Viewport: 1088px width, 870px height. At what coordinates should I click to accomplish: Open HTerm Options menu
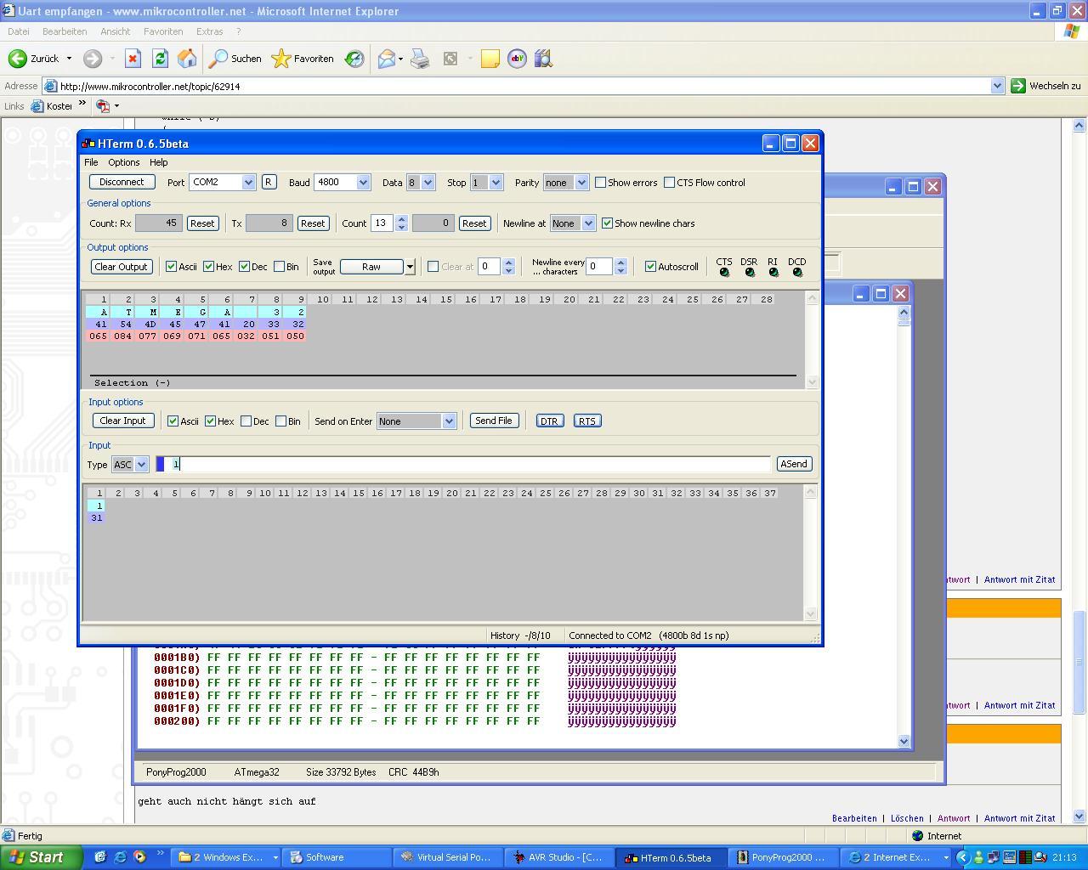click(124, 162)
